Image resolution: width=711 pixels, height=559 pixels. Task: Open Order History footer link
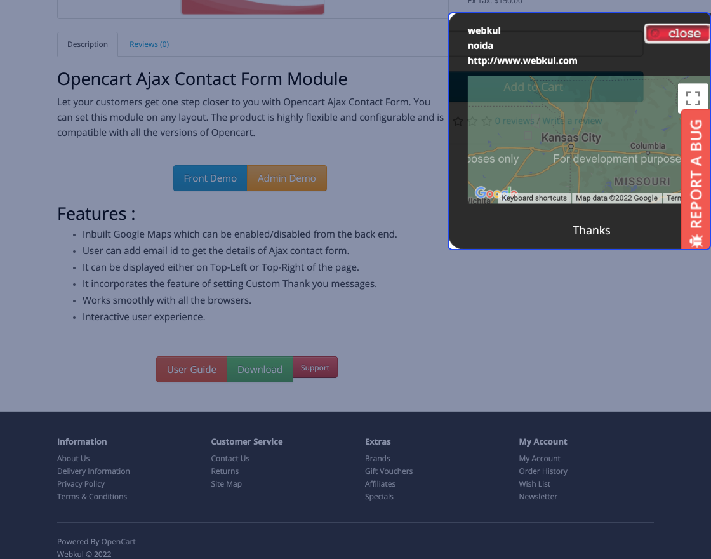(543, 471)
